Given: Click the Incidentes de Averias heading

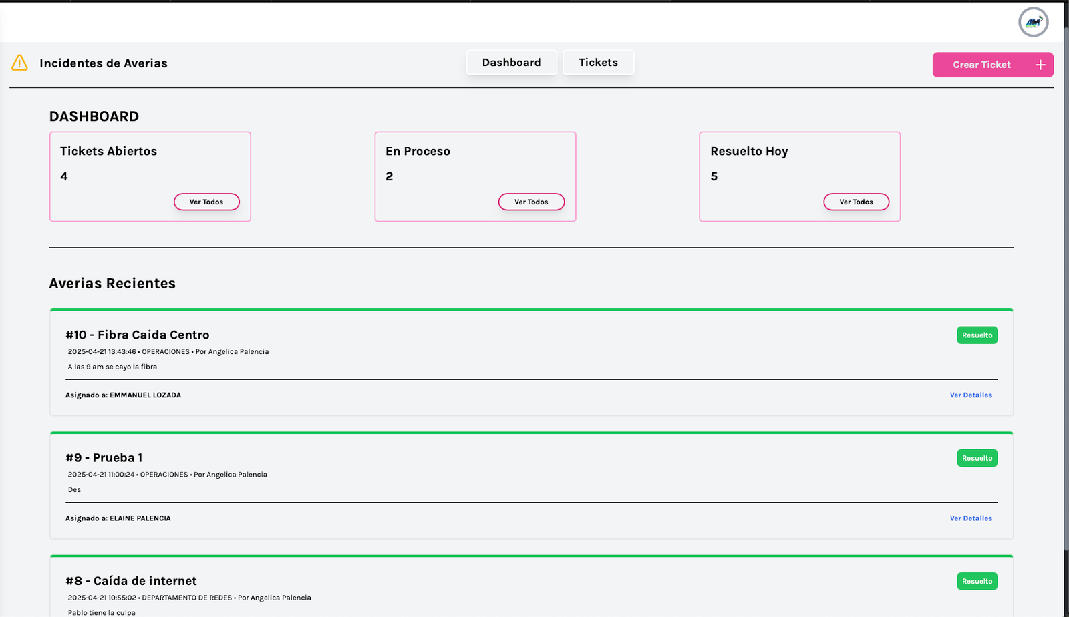Looking at the screenshot, I should pos(103,63).
